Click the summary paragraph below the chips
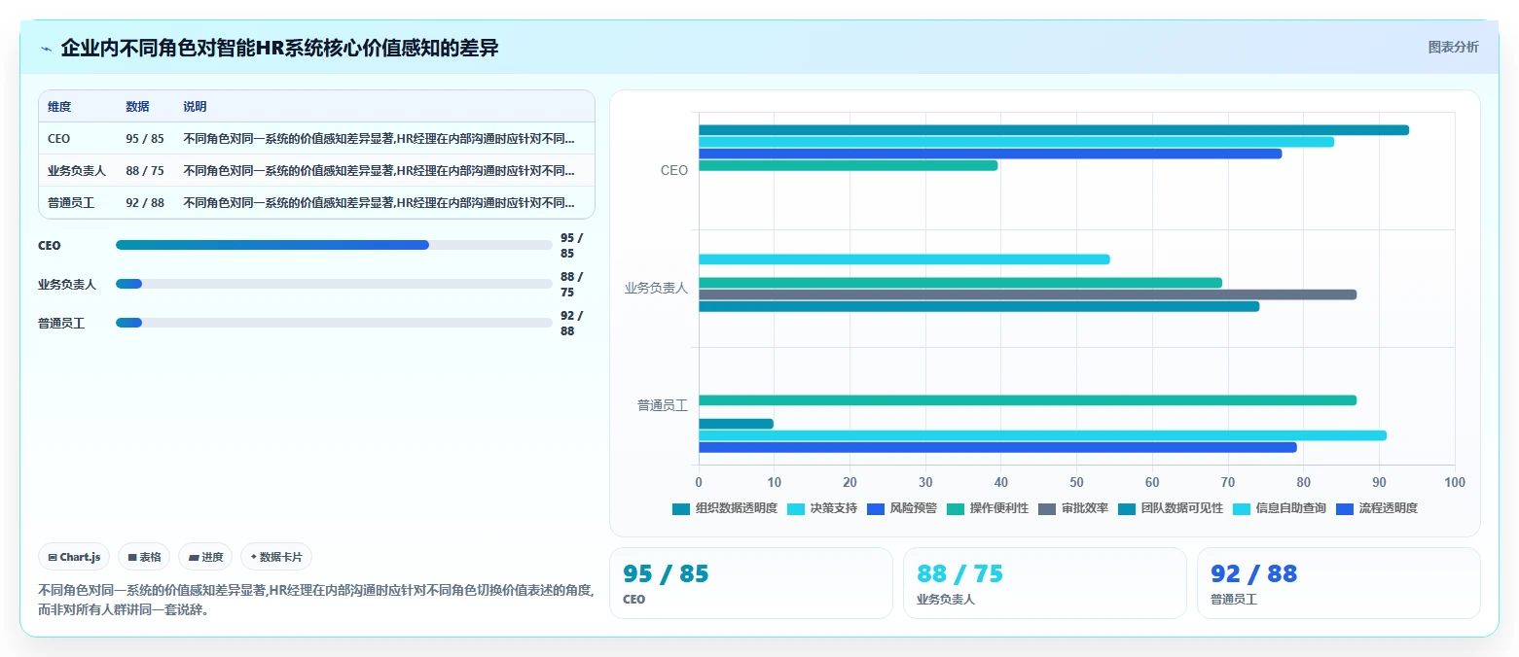This screenshot has width=1519, height=657. [x=316, y=601]
